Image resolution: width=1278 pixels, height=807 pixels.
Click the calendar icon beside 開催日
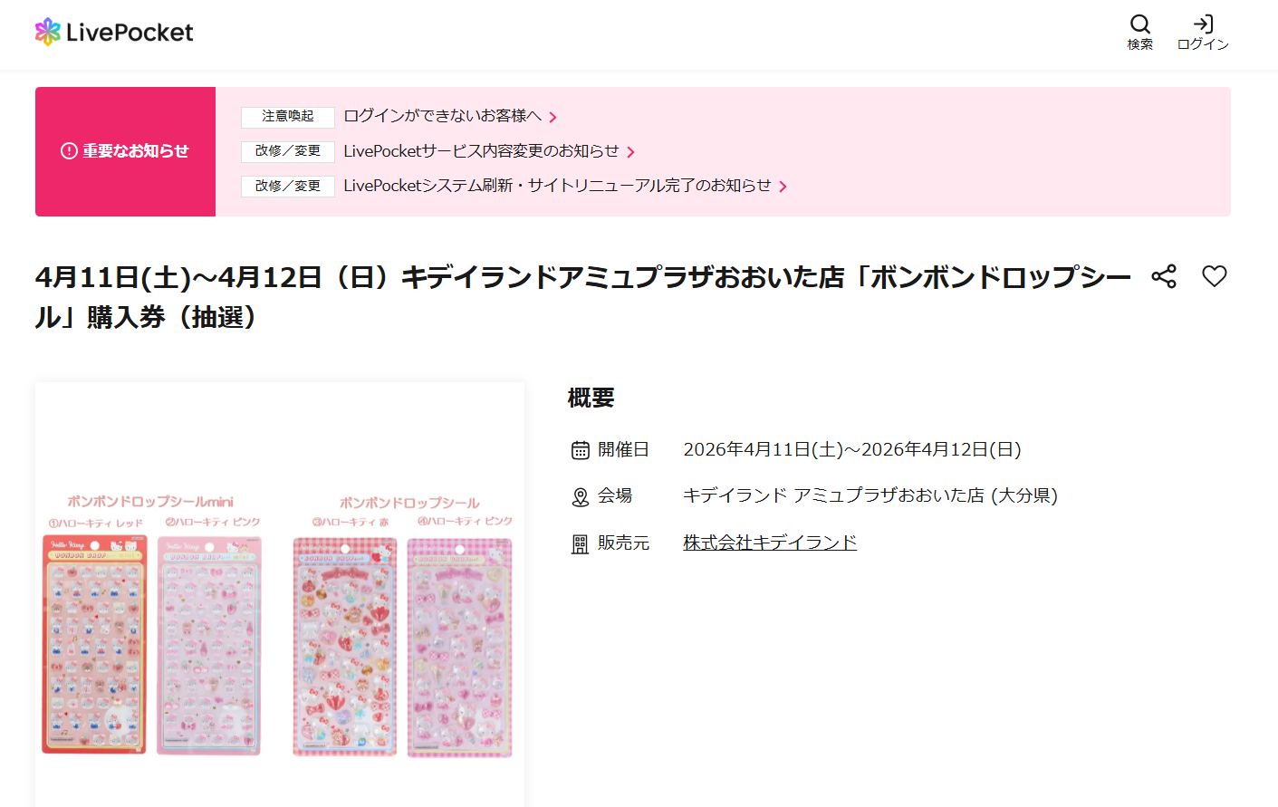click(x=581, y=450)
